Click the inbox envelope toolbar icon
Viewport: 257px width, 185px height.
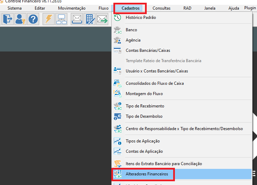(x=77, y=19)
